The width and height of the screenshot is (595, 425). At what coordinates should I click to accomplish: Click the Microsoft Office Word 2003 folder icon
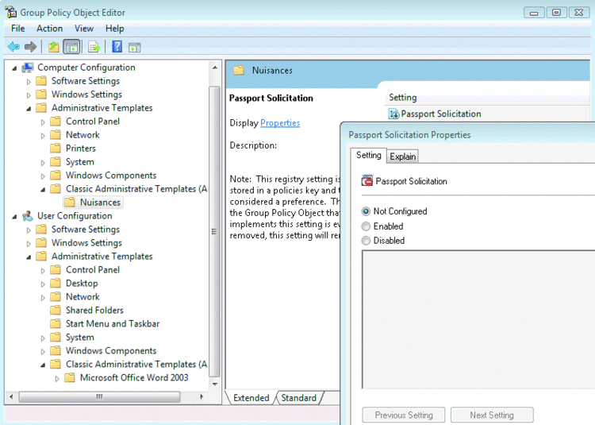(x=70, y=377)
